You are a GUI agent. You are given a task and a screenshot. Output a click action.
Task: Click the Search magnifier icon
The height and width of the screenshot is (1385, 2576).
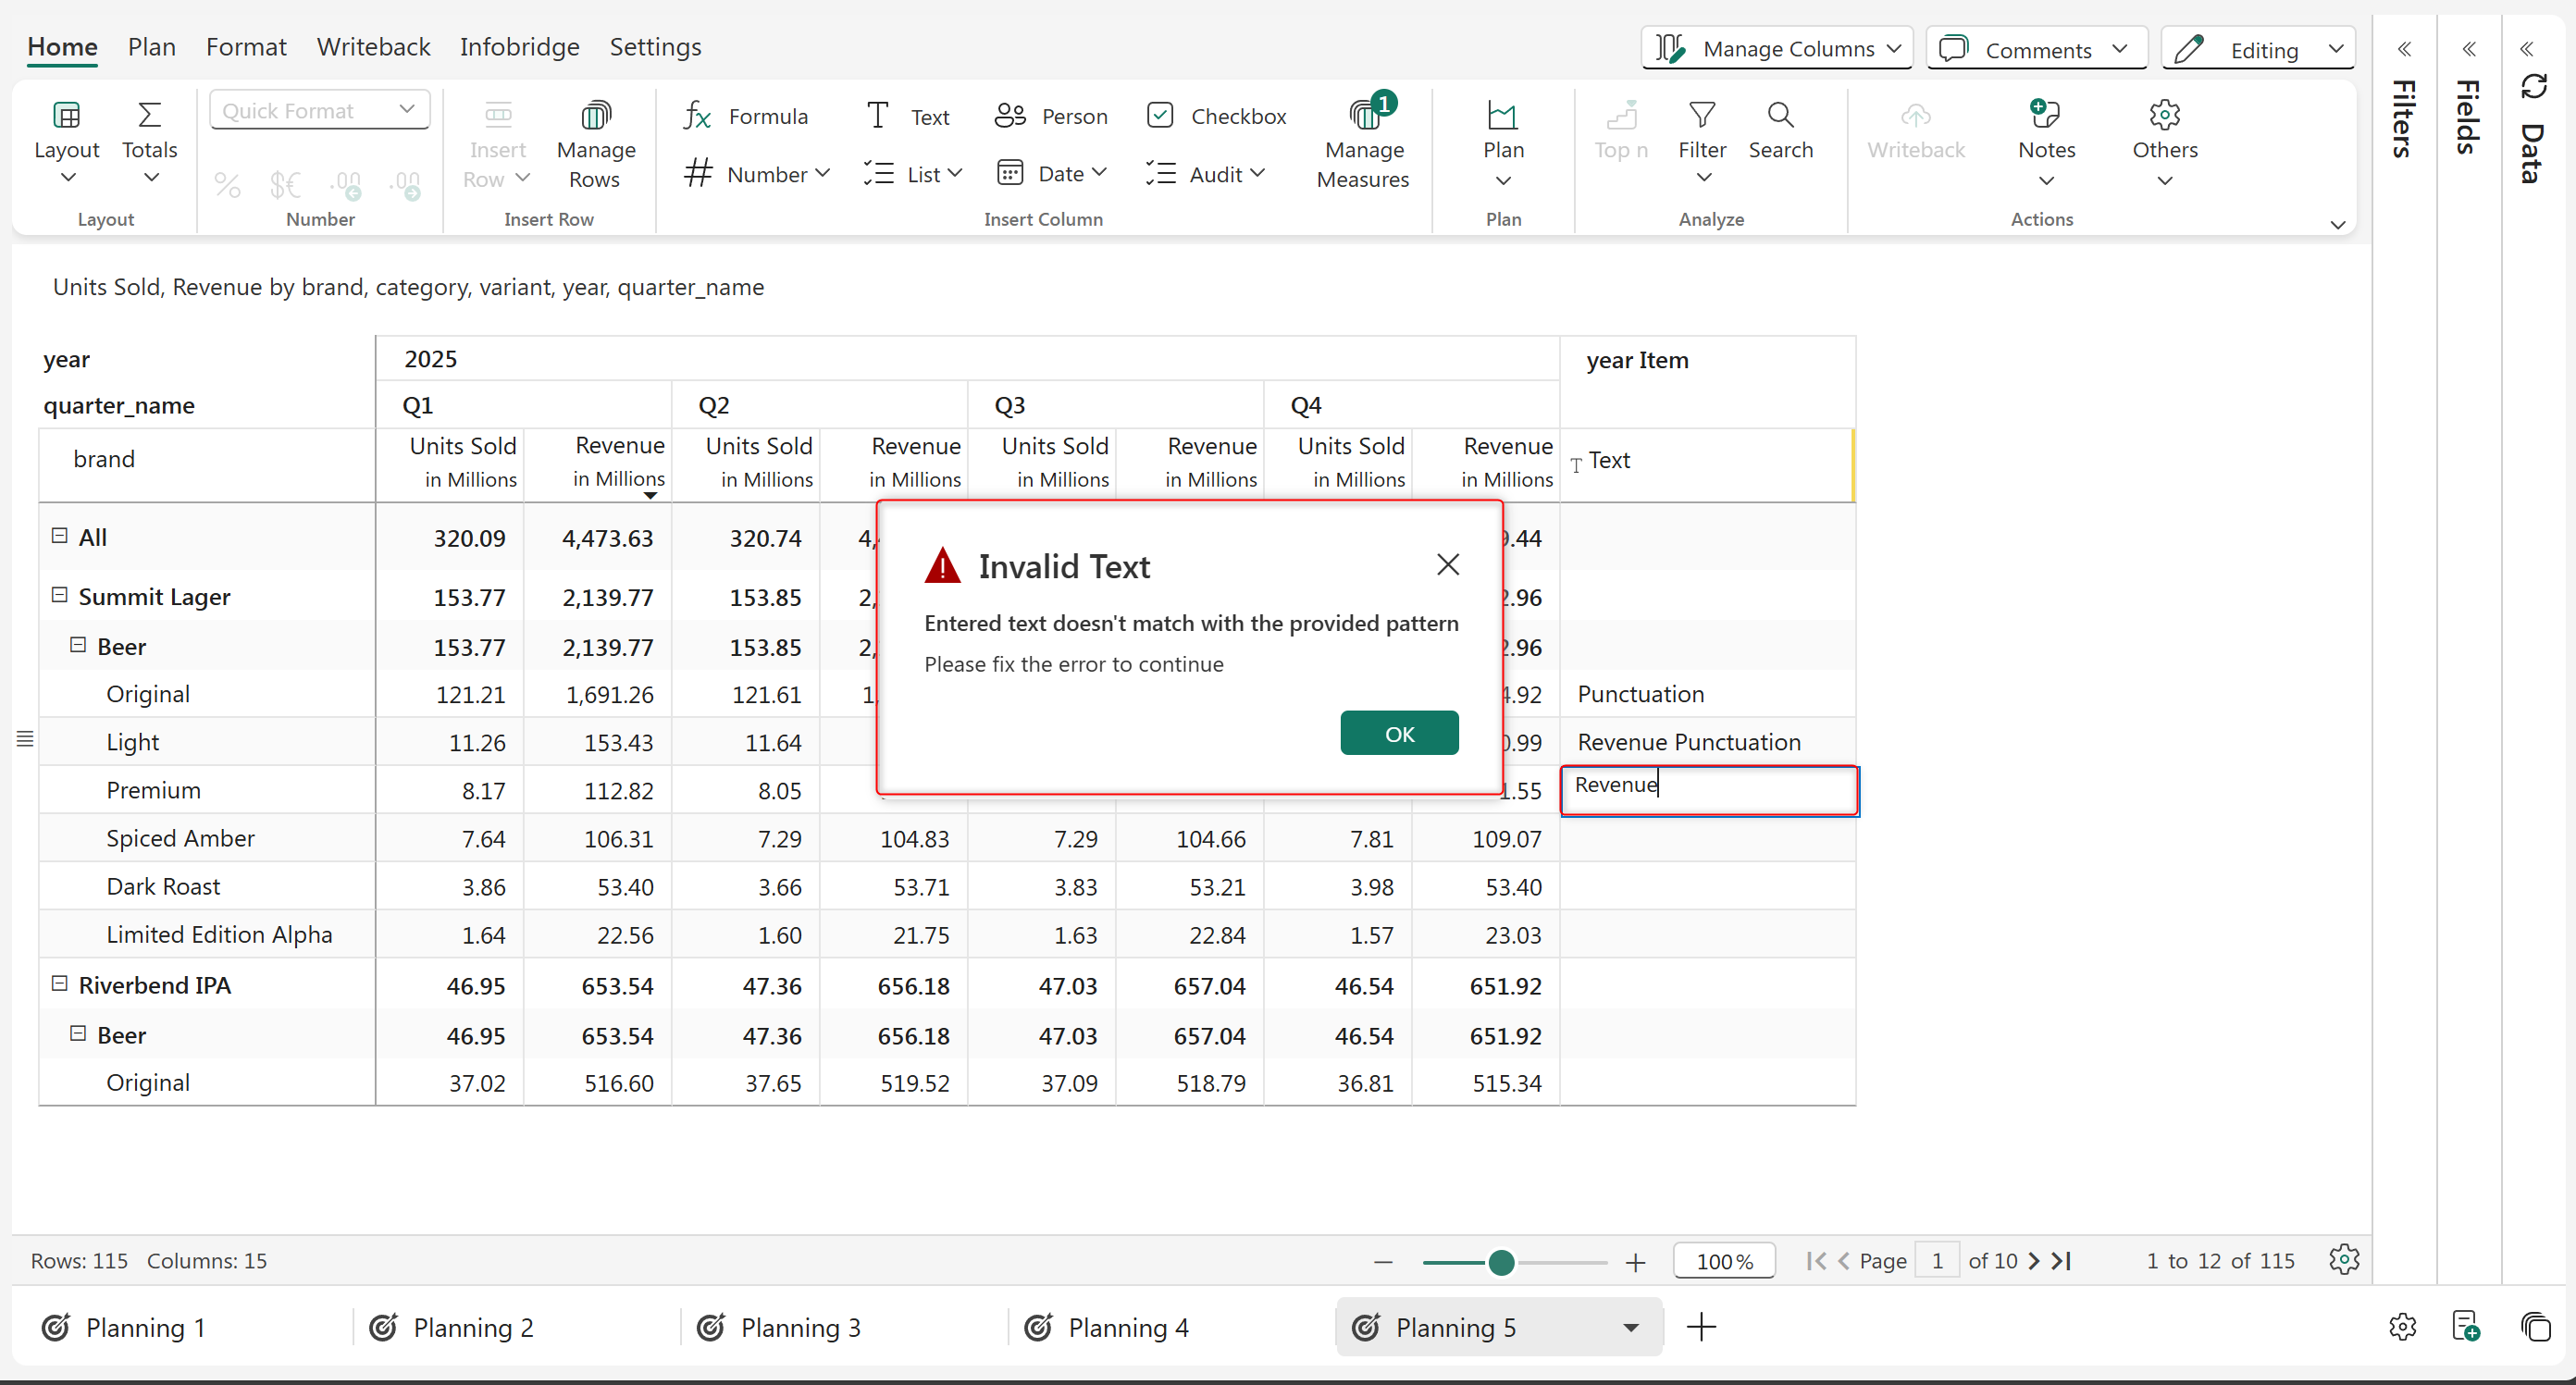coord(1780,116)
